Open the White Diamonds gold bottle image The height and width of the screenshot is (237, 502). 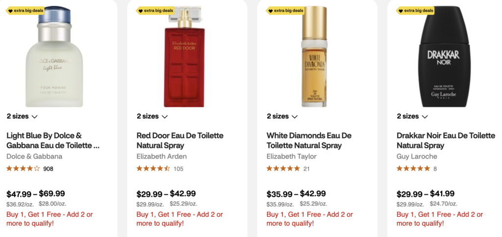coord(314,57)
